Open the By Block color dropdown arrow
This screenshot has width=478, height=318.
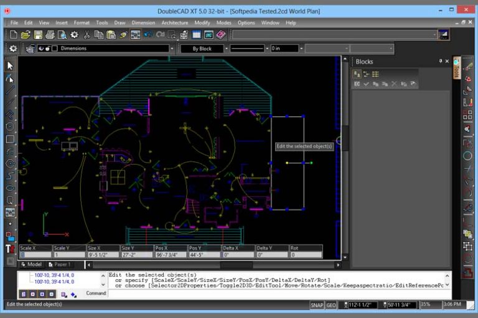pyautogui.click(x=226, y=48)
